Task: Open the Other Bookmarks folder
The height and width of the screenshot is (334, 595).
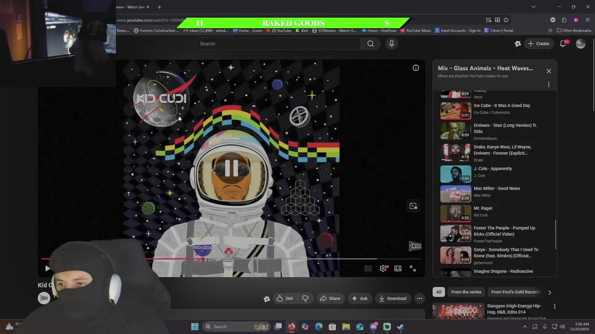Action: [x=573, y=31]
